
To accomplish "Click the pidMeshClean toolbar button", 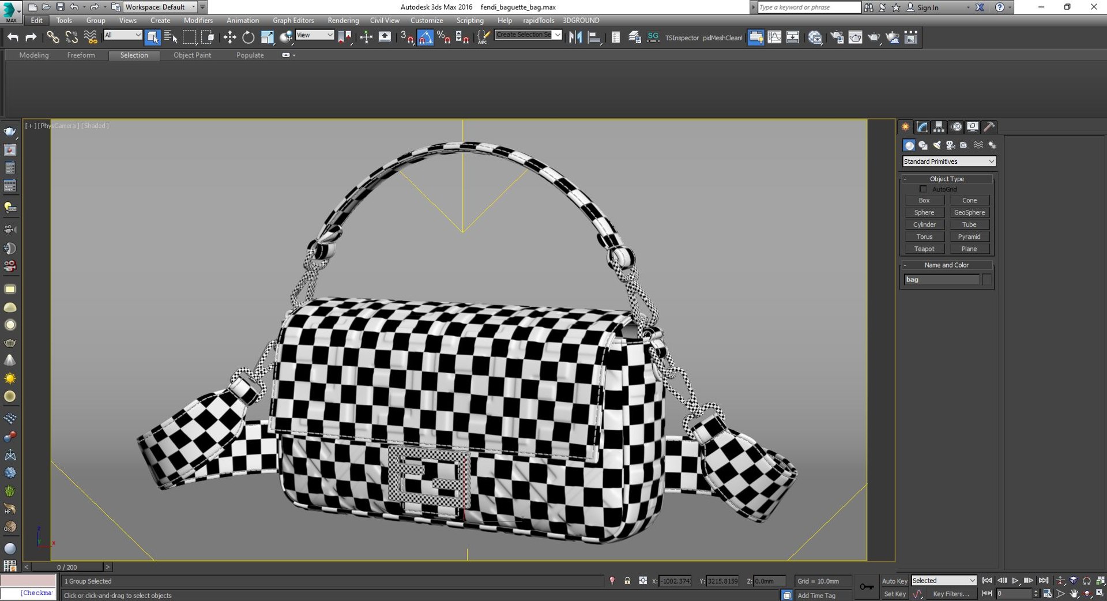I will point(722,38).
